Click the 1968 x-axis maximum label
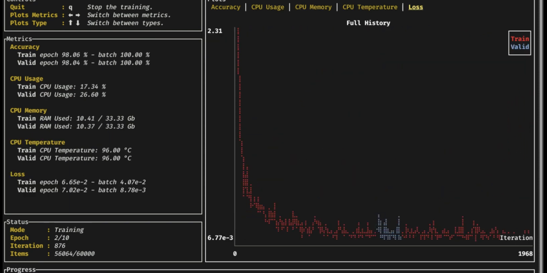The height and width of the screenshot is (273, 547). point(526,253)
